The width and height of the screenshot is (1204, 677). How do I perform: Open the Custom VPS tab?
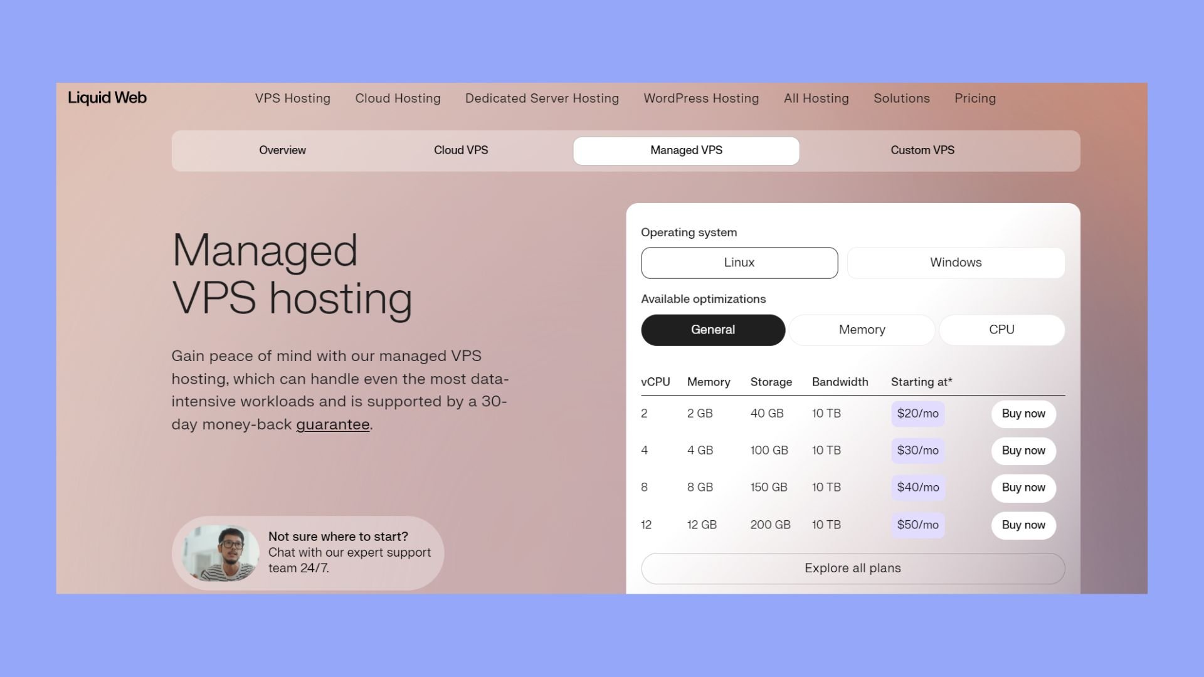[x=922, y=150]
